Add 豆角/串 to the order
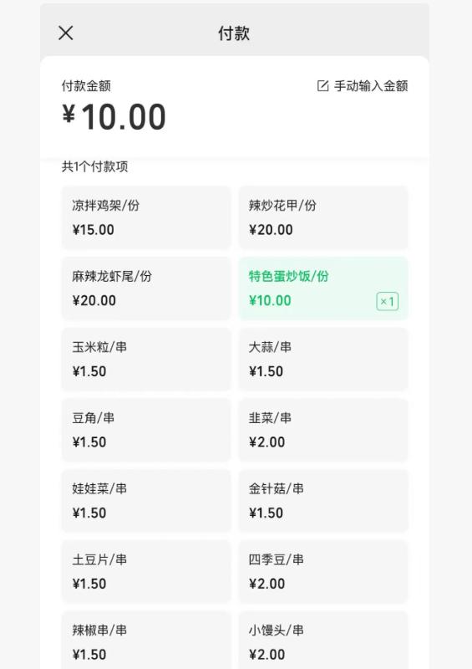472x669 pixels. point(146,430)
